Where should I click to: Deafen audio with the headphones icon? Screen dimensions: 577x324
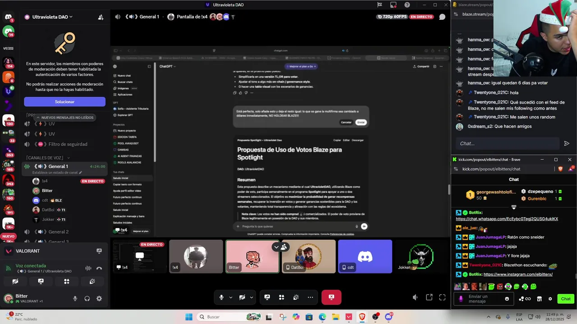point(87,298)
